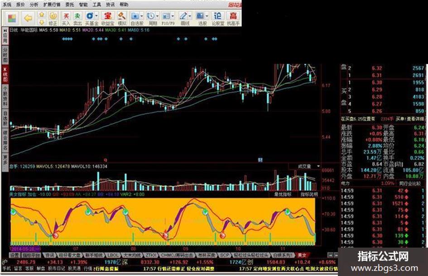This screenshot has width=428, height=276.
Task: Open the 综合排名 sidebar tab
Action: tap(5, 140)
